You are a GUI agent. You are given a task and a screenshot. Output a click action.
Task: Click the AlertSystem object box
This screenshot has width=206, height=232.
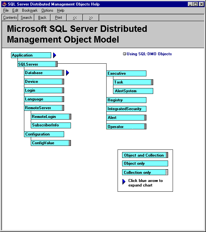[x=133, y=91]
